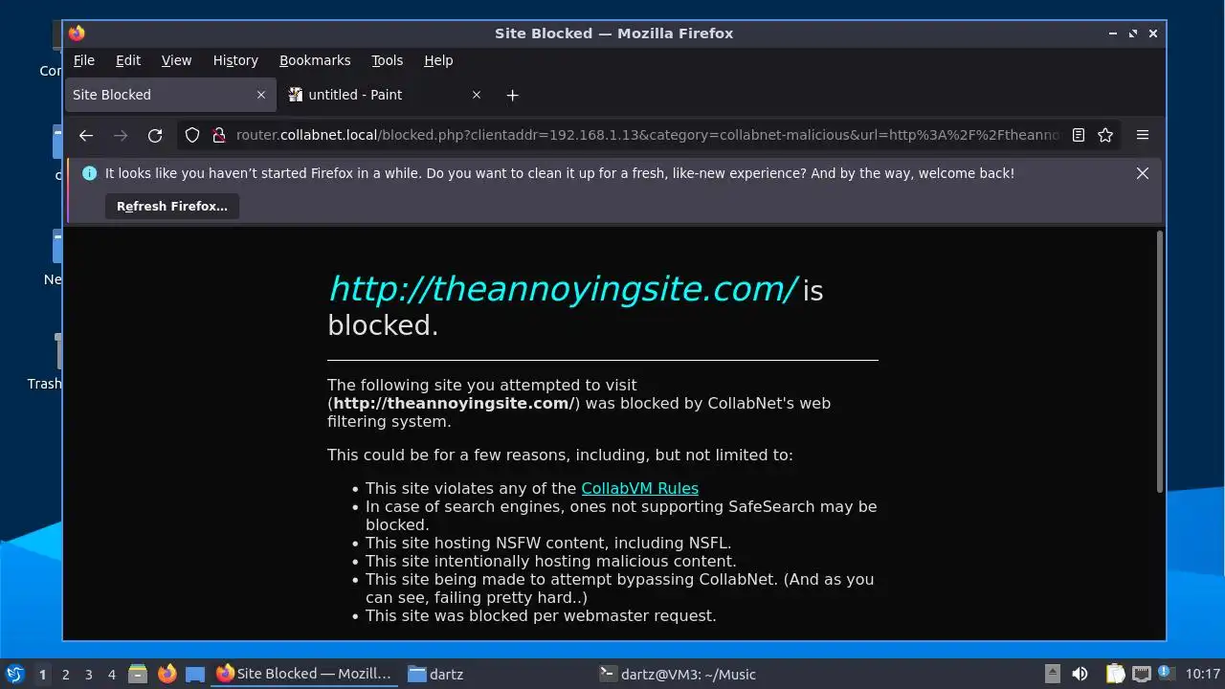This screenshot has height=689, width=1225.
Task: Click the insecure connection padlock icon
Action: click(x=217, y=135)
